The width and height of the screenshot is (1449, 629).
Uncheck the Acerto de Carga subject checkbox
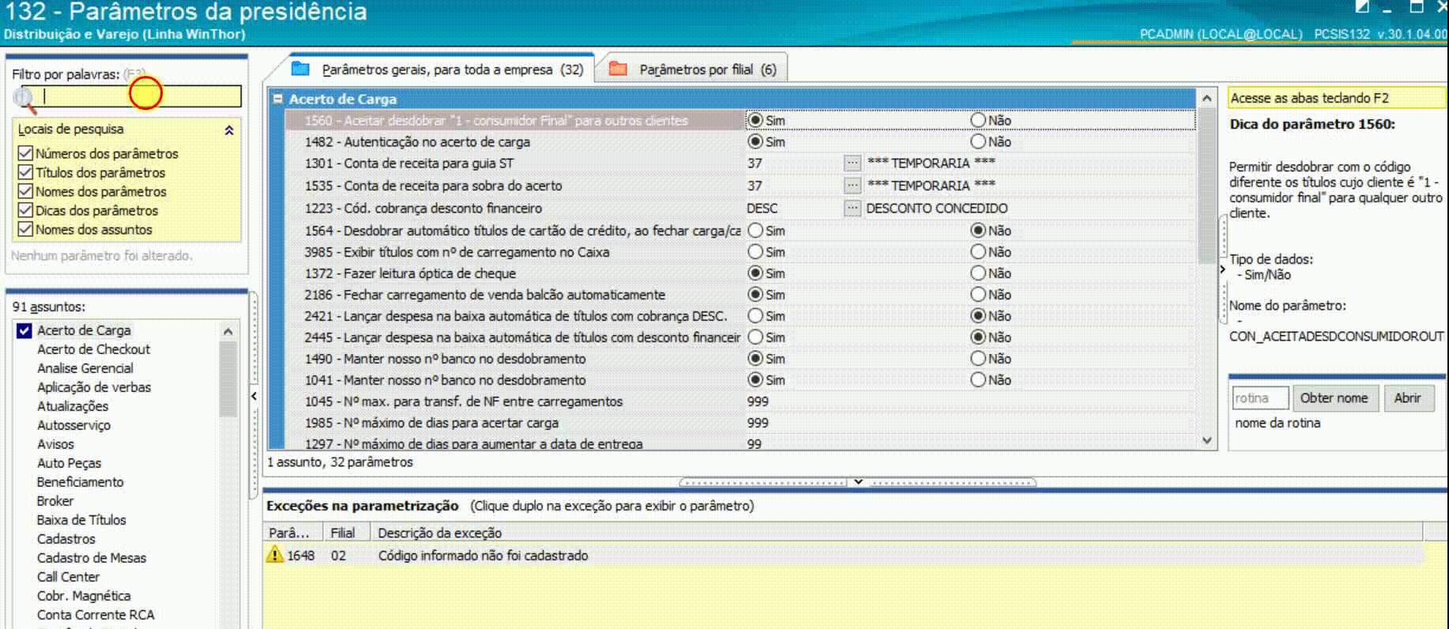(x=24, y=330)
